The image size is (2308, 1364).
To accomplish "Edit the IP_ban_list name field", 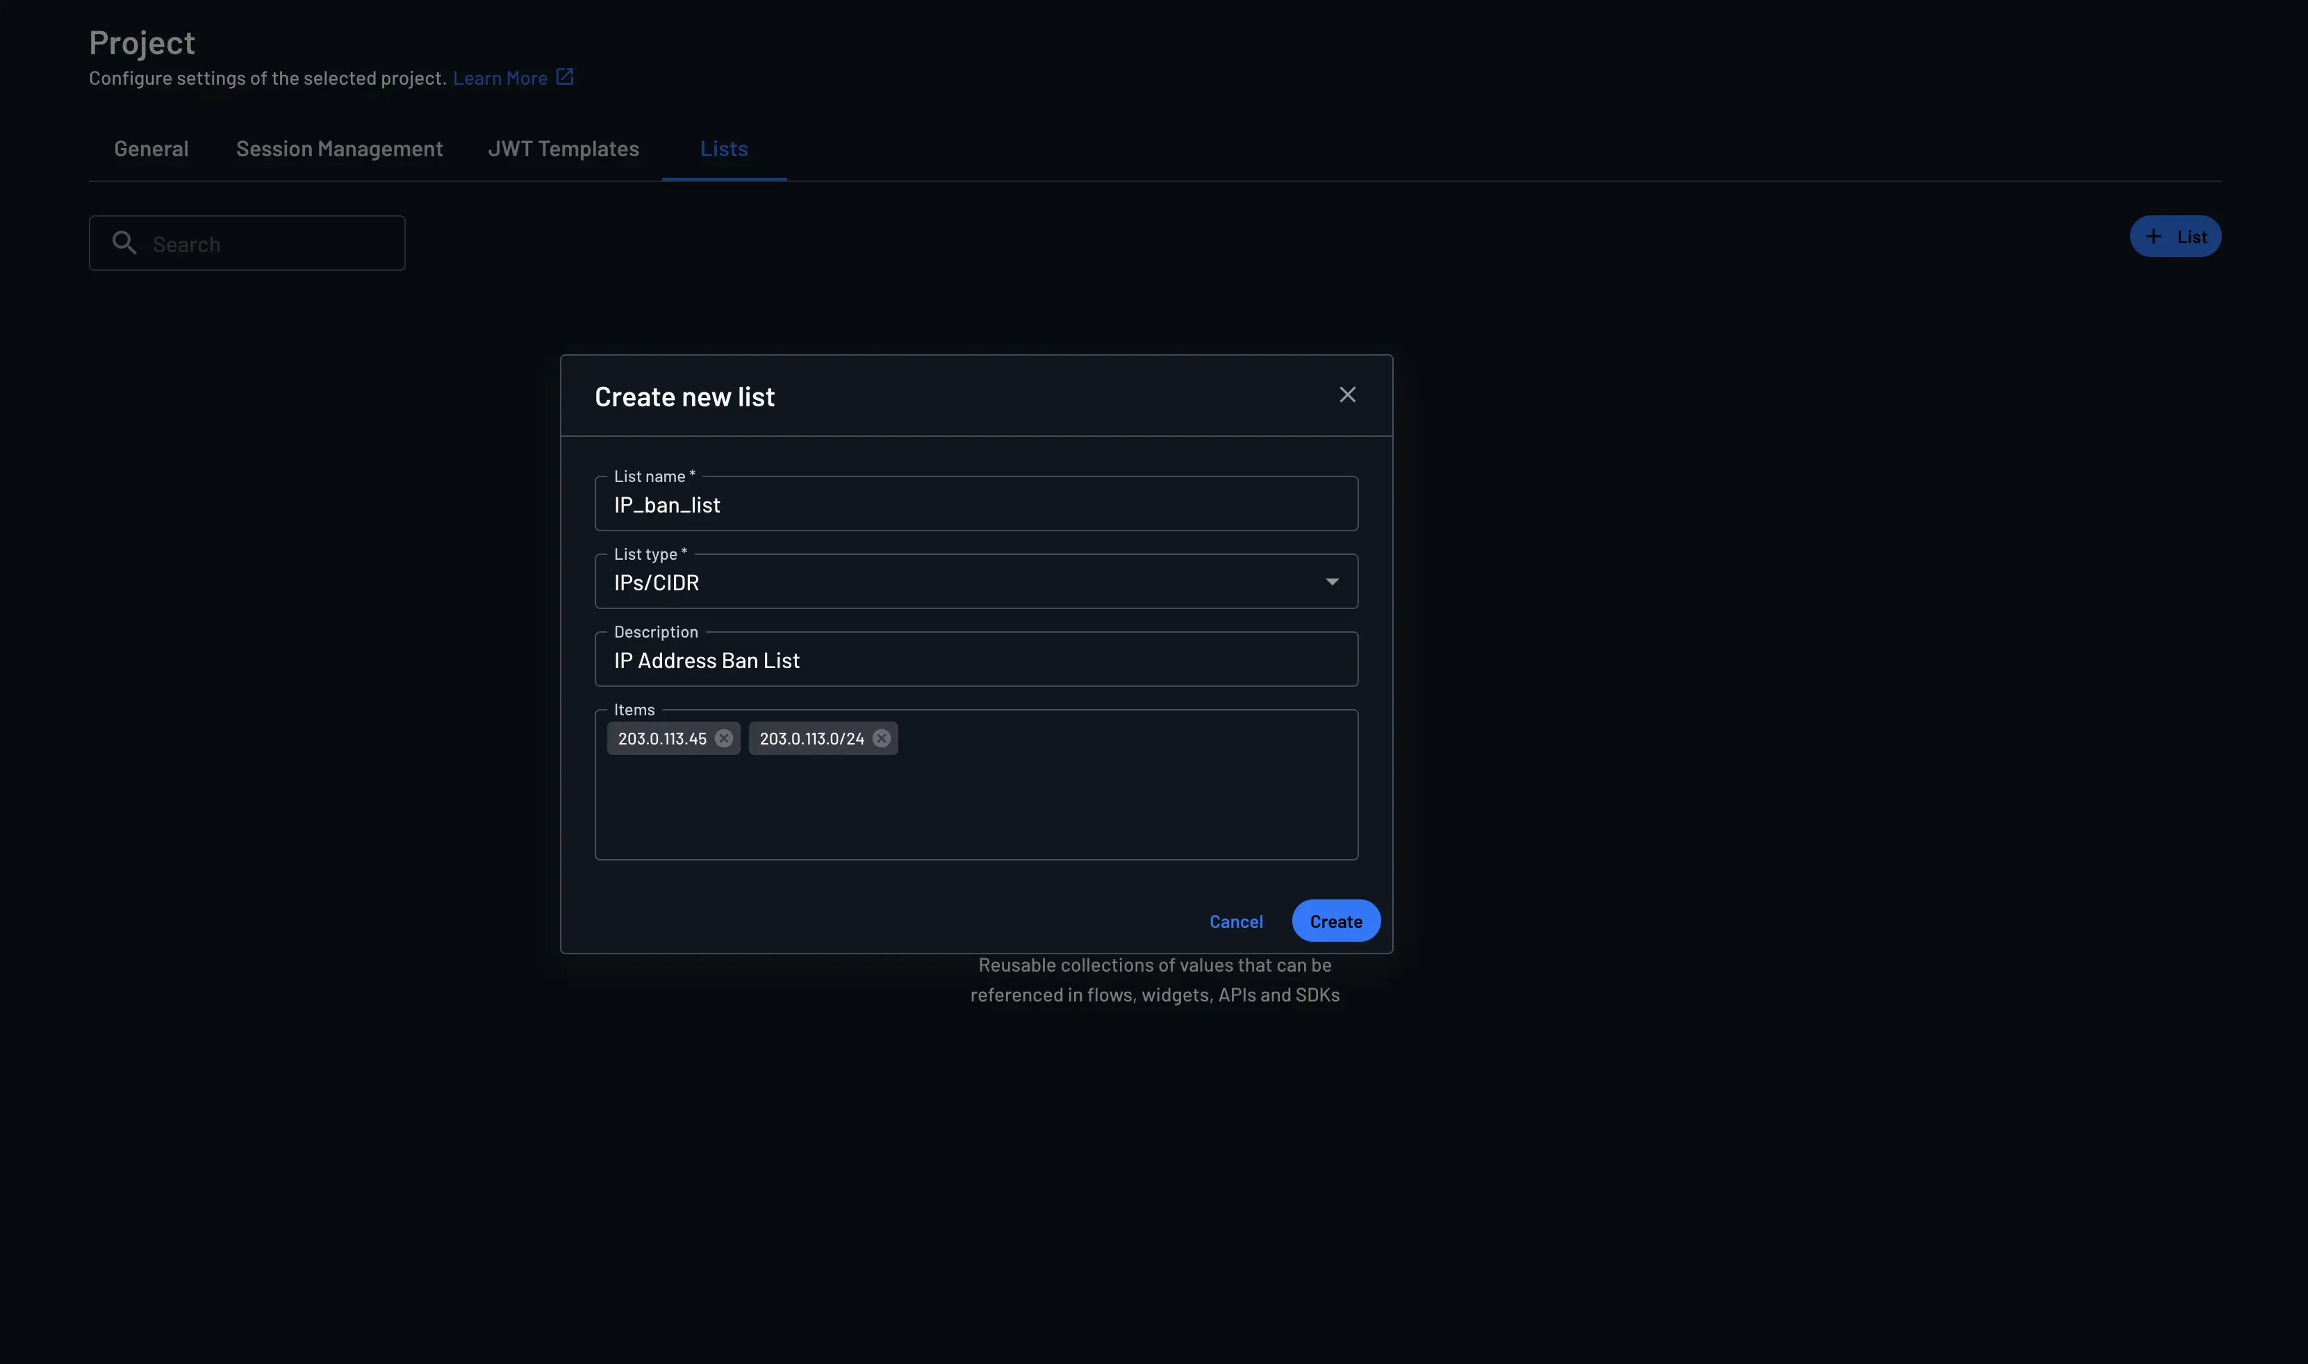I will [975, 504].
